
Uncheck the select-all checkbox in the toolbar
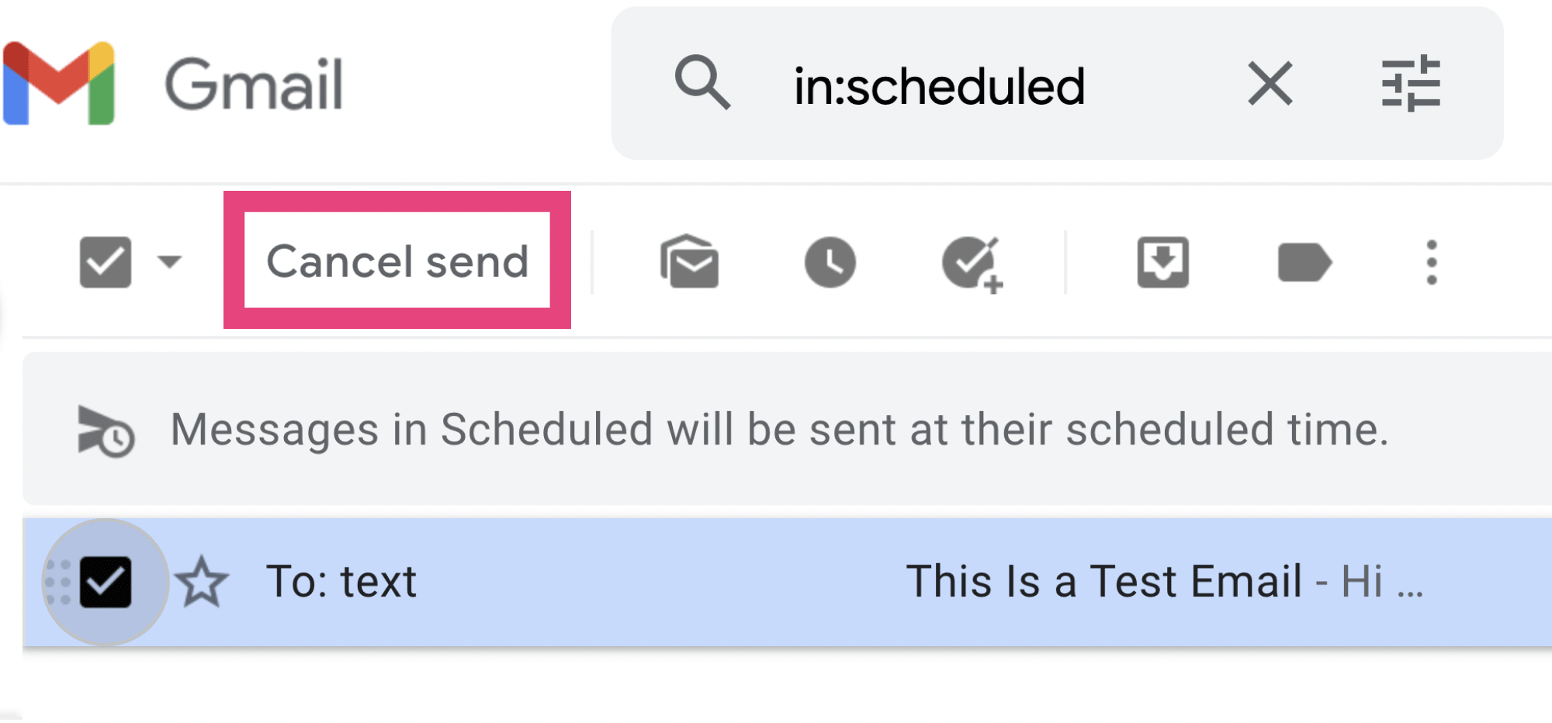coord(106,261)
